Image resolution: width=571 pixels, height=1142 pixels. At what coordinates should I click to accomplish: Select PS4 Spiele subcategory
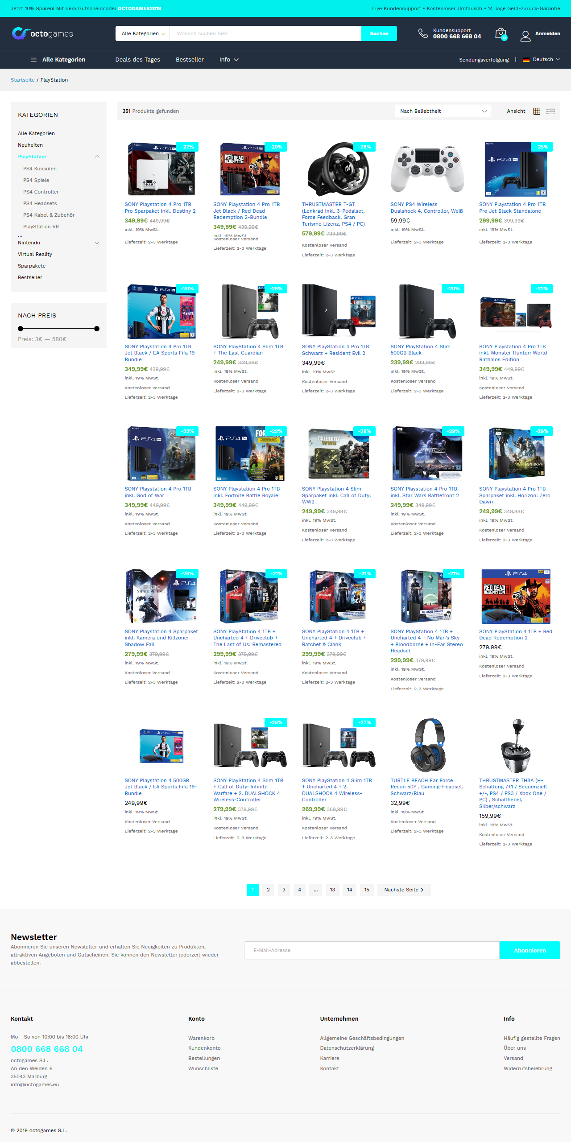pos(36,180)
